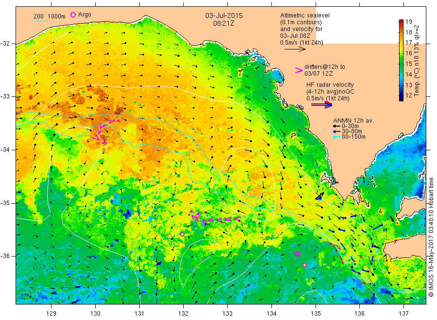Image resolution: width=437 pixels, height=320 pixels.
Task: Click the '(4-12h avg)noQC' text
Action: pyautogui.click(x=331, y=92)
